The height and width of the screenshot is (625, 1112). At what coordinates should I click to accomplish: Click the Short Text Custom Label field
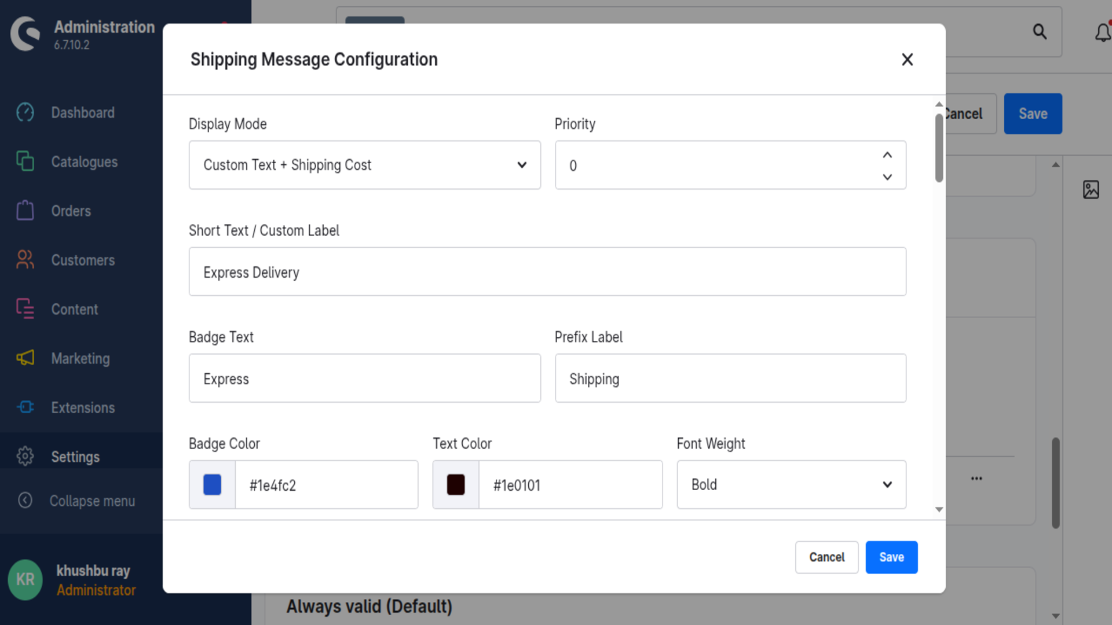click(x=547, y=271)
